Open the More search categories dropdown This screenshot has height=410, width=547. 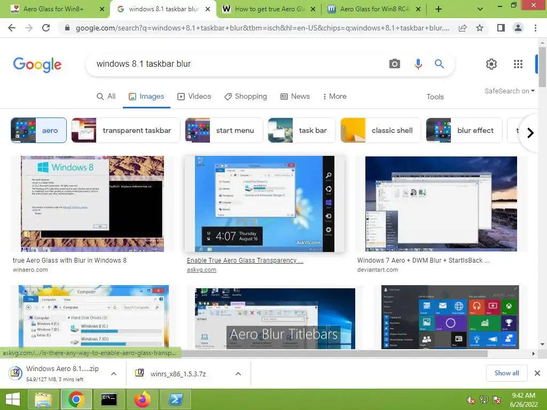334,96
